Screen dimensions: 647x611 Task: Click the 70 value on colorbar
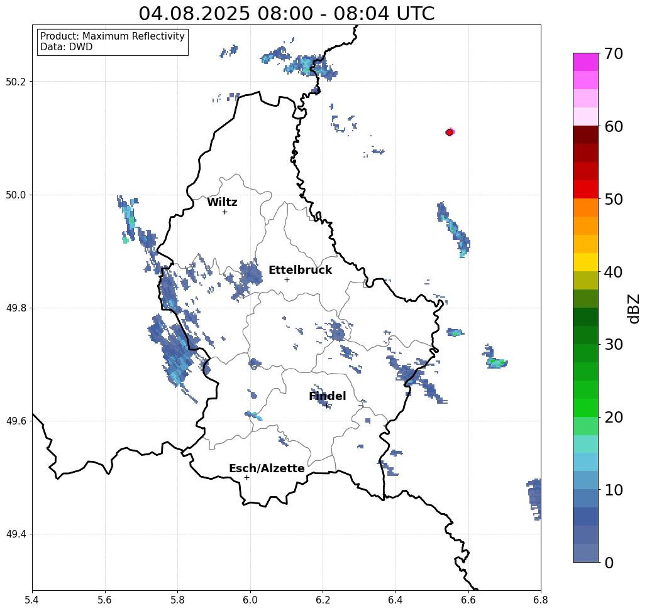coord(613,53)
